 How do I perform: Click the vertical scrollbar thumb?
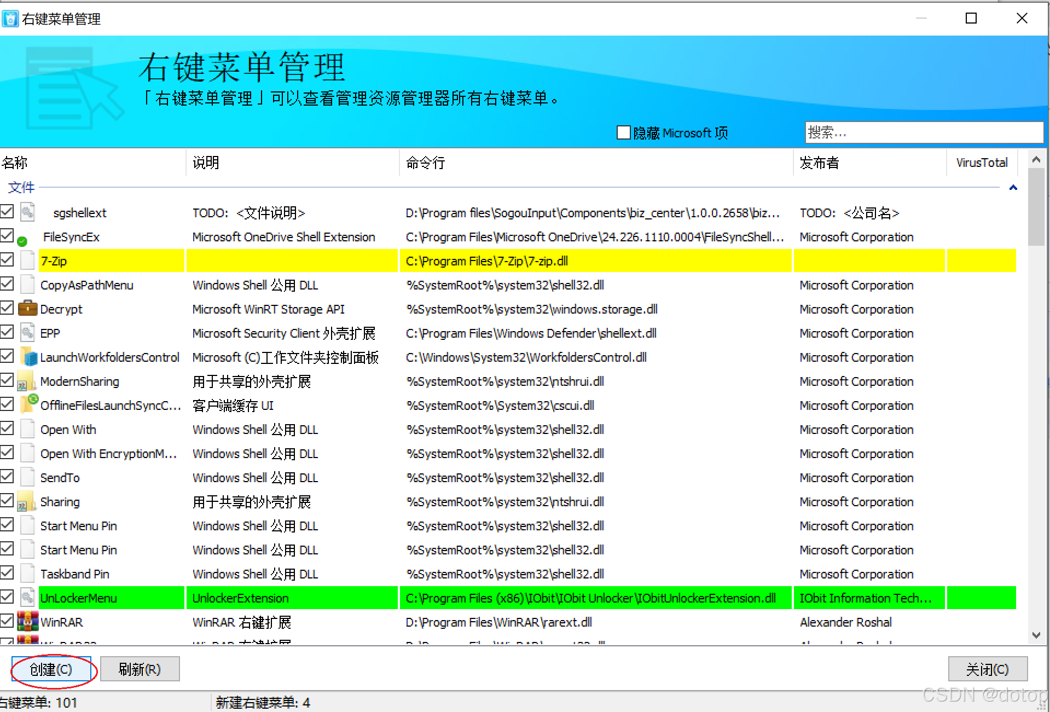1036,207
